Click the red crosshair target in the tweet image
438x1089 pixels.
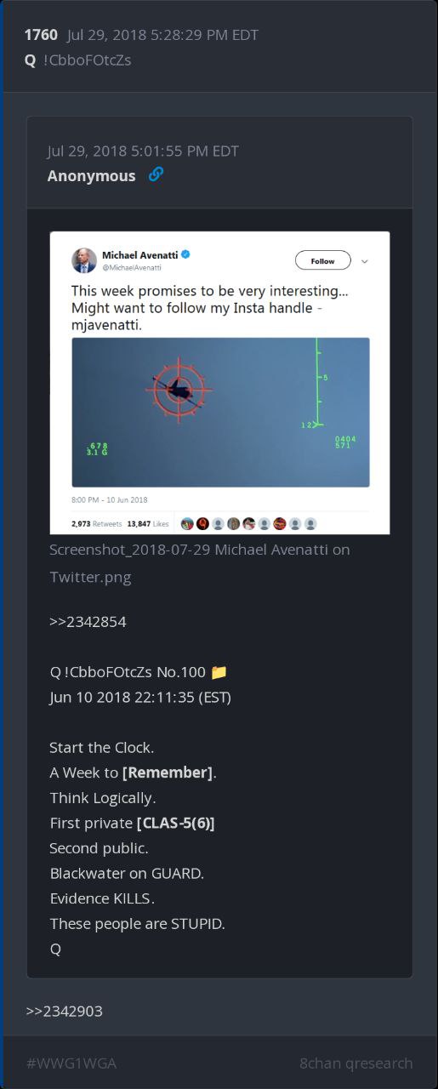(x=179, y=389)
